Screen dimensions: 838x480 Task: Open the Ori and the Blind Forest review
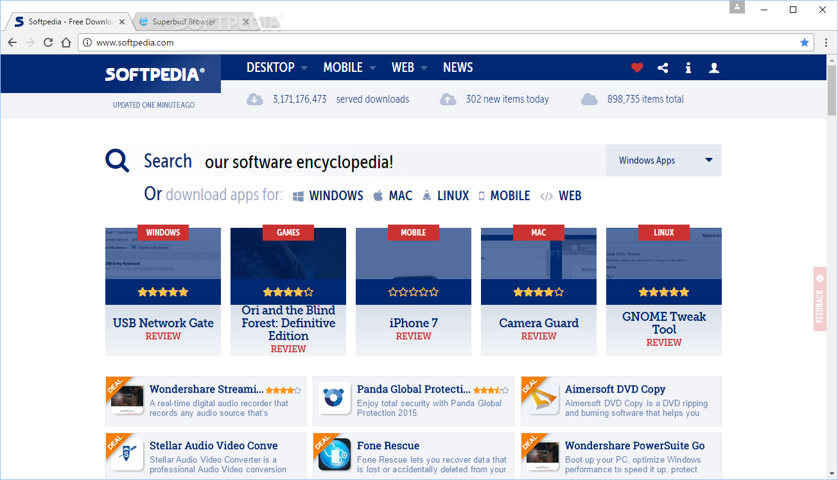pos(288,292)
